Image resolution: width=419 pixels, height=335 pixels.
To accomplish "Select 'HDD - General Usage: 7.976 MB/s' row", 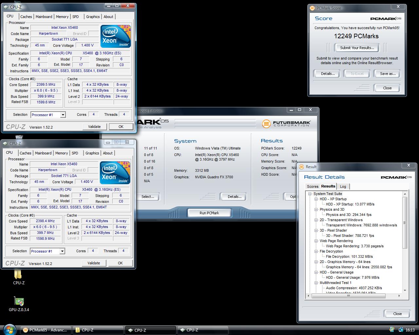I will (353, 277).
